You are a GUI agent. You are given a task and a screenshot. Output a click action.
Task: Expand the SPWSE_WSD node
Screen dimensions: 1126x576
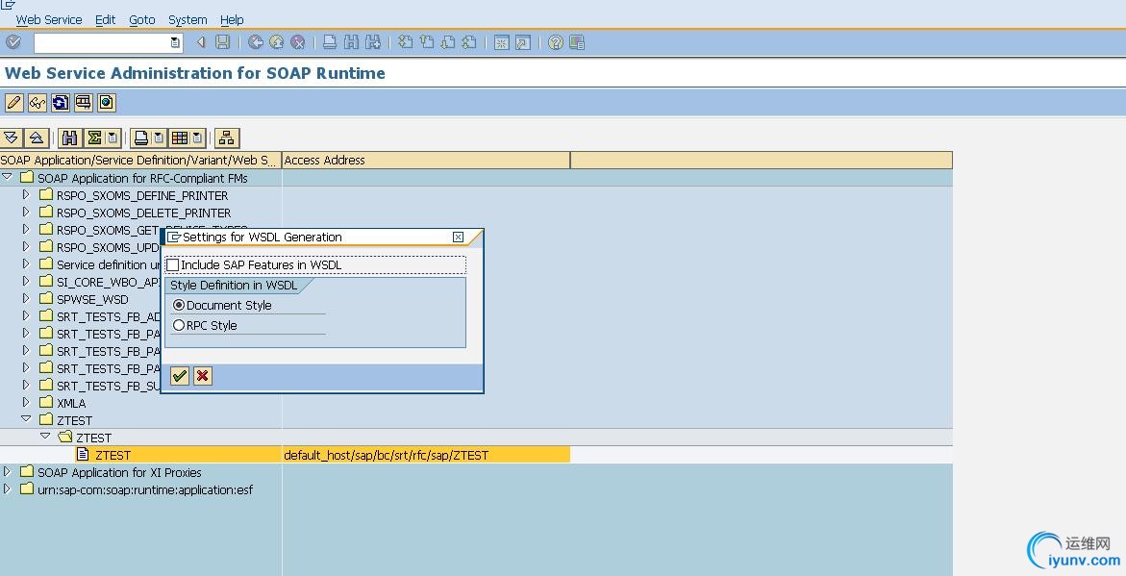click(x=26, y=298)
